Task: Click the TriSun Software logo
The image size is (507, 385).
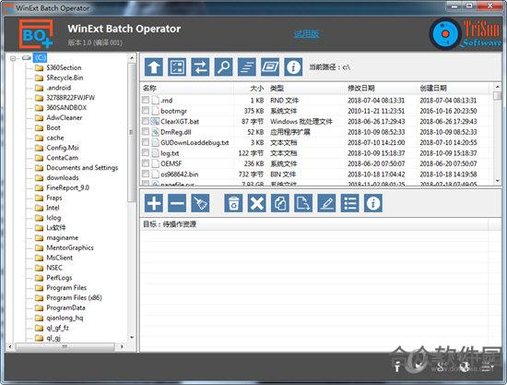Action: click(x=466, y=33)
